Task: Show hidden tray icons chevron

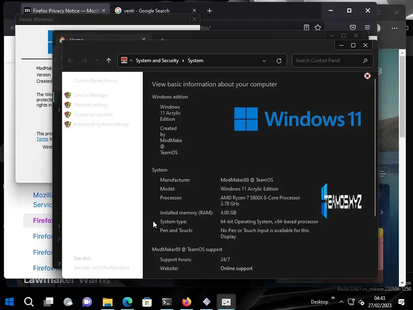Action: 341,302
